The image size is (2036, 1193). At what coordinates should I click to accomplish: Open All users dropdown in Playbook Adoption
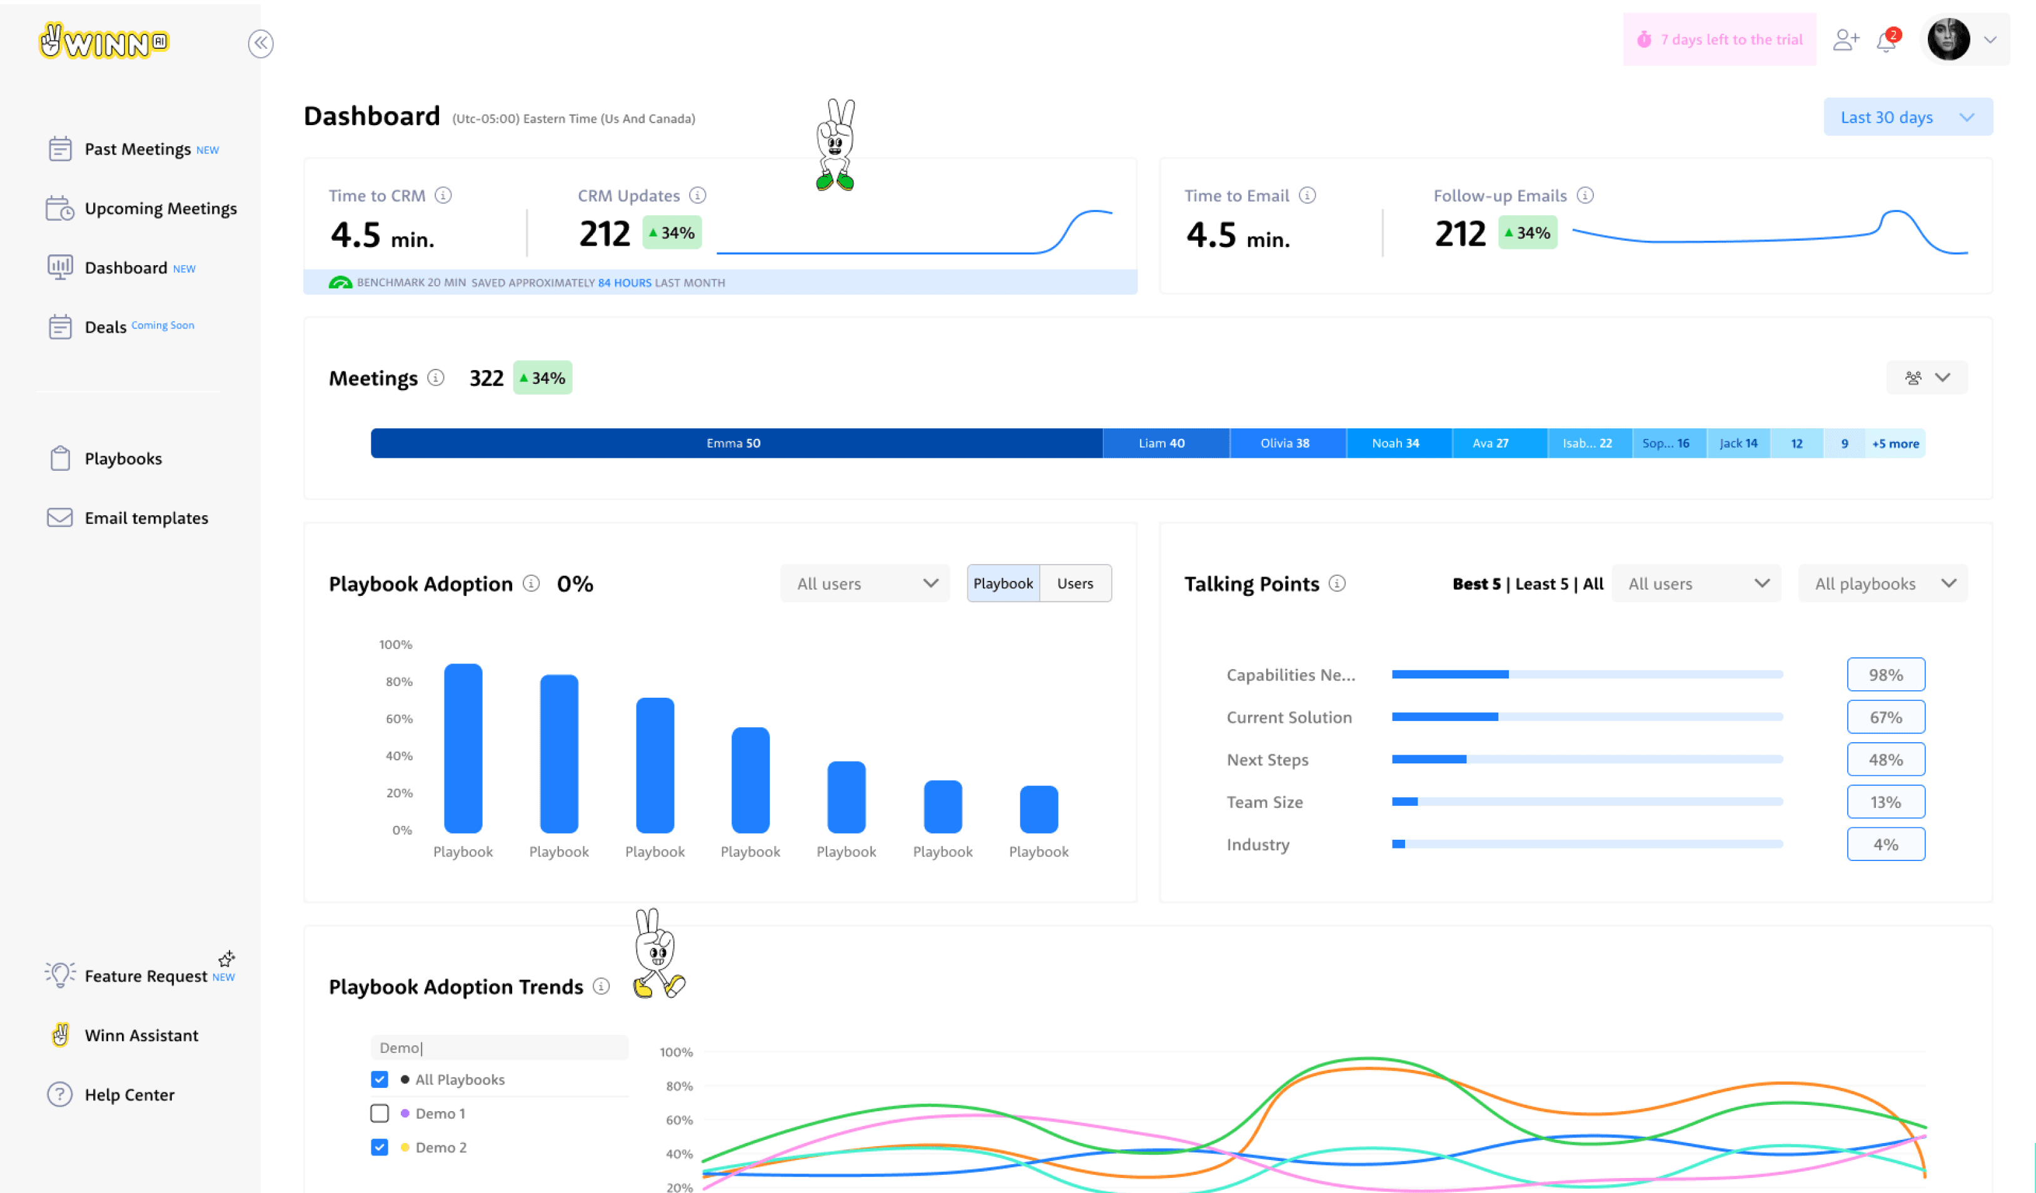pyautogui.click(x=865, y=583)
